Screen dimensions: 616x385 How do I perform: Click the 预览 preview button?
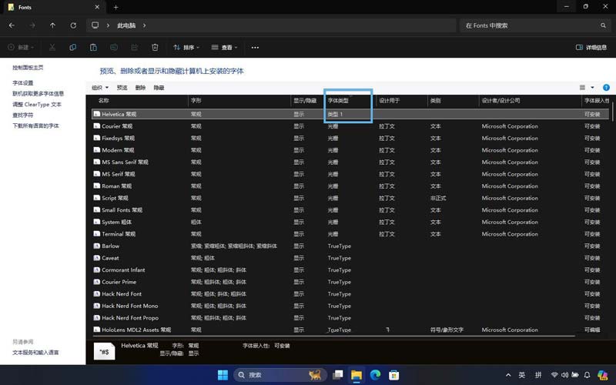(x=122, y=88)
